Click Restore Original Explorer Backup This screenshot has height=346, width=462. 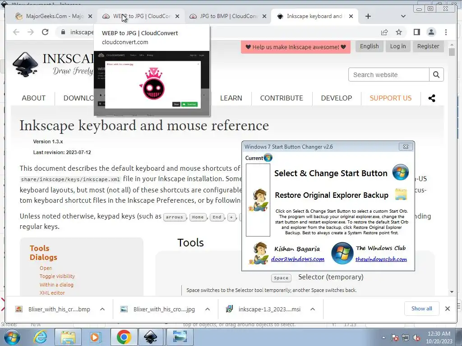(332, 195)
